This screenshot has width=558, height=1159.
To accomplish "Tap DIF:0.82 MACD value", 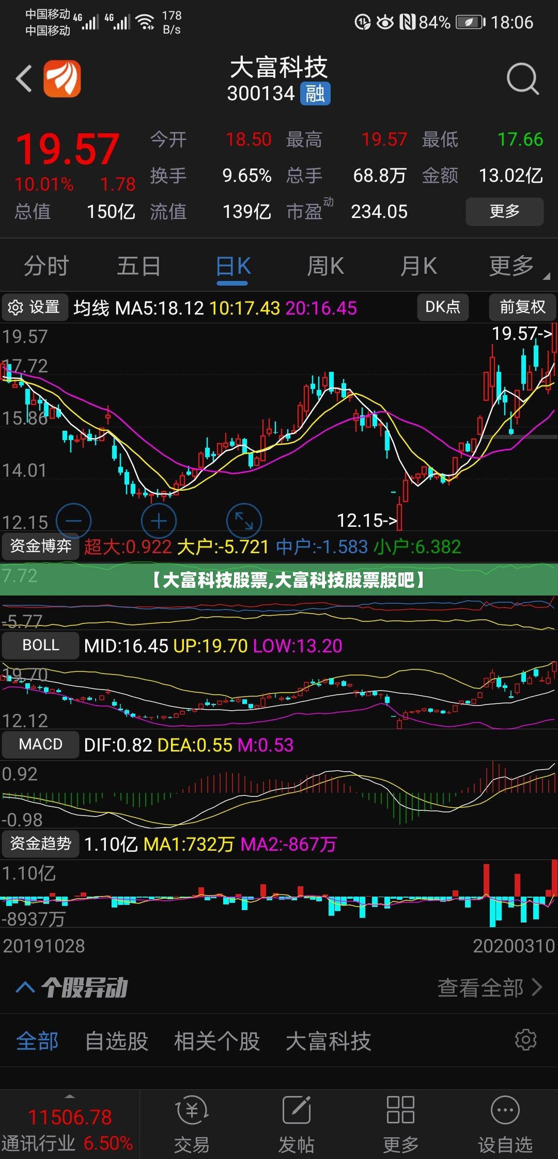I will (118, 745).
